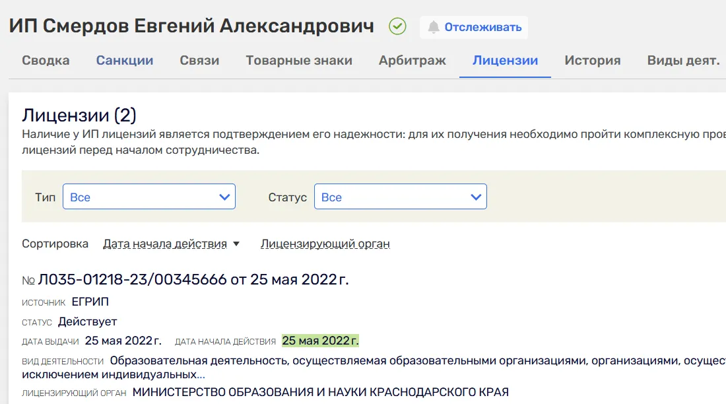Click the company name ИП Смердов Евгений Александрович

pyautogui.click(x=191, y=26)
